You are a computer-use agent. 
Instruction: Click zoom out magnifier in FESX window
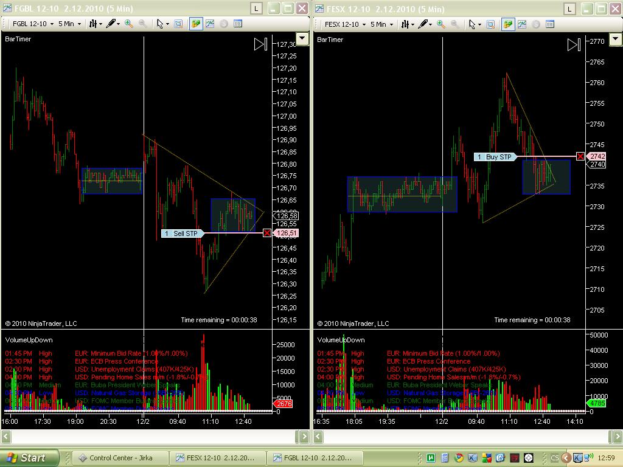[455, 24]
